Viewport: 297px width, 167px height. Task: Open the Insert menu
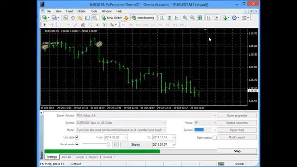[70, 11]
